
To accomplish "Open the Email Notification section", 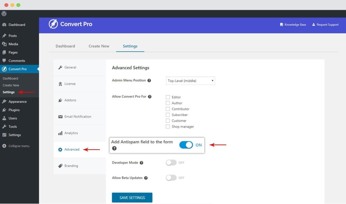I will tap(80, 117).
